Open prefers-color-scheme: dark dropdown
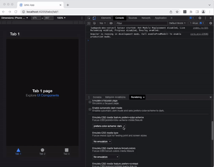Image resolution: width=214 pixels, height=167 pixels. pyautogui.click(x=109, y=126)
